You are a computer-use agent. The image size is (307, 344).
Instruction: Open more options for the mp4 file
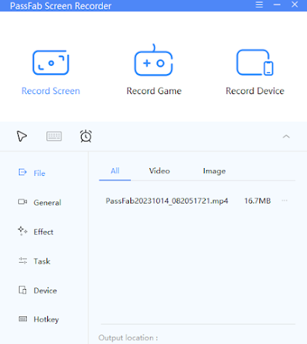(x=285, y=201)
